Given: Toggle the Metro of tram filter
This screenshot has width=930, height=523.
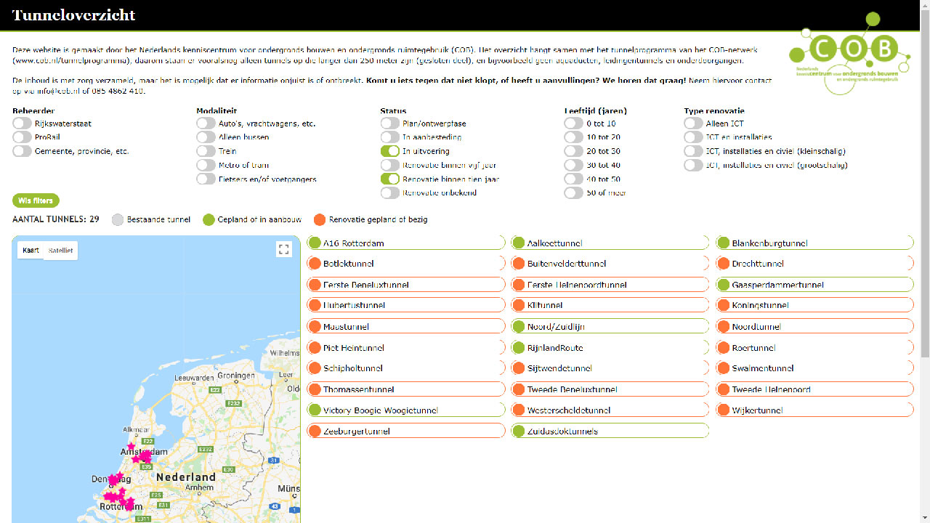Looking at the screenshot, I should [206, 165].
